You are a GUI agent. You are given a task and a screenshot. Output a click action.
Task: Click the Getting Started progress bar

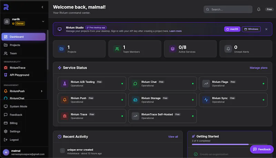[230, 144]
